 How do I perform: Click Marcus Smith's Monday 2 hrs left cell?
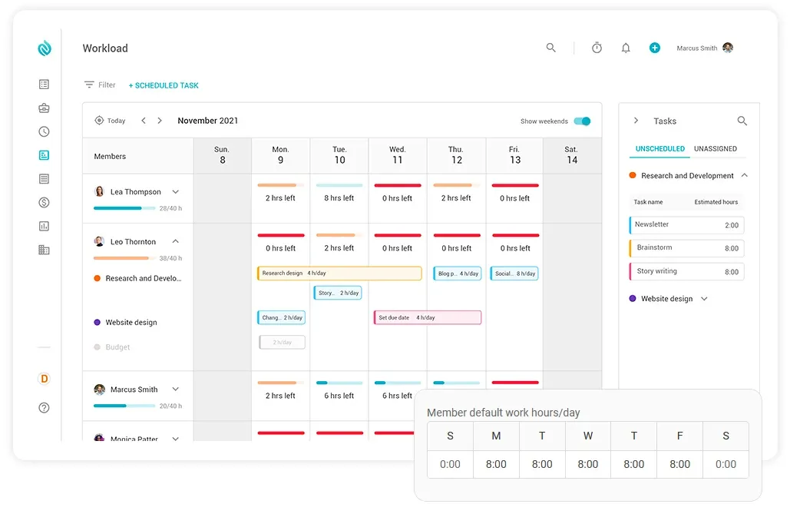point(281,396)
